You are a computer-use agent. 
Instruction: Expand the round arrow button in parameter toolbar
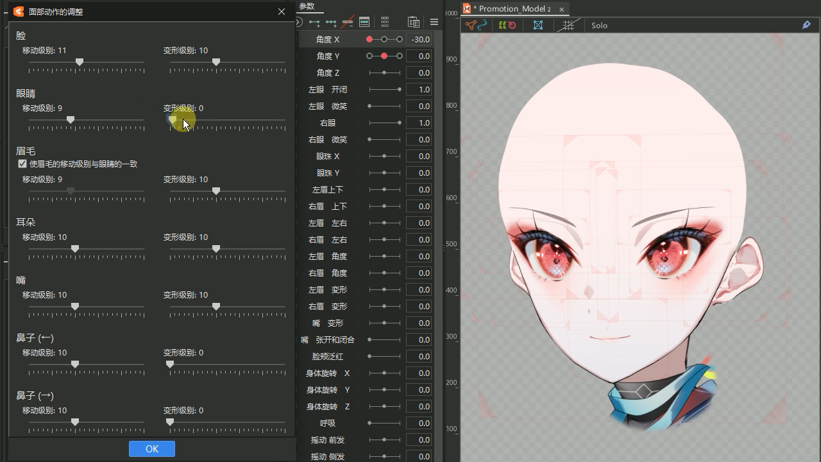[x=299, y=22]
